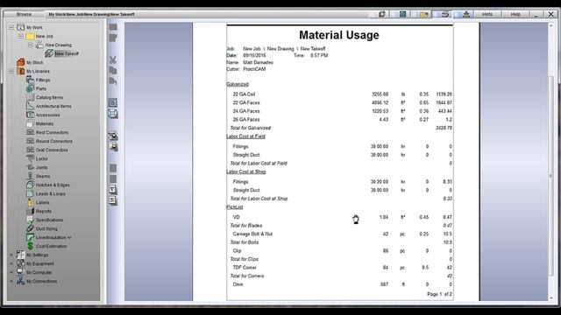This screenshot has height=315, width=561.
Task: Click the Galvanized section heading
Action: click(238, 84)
